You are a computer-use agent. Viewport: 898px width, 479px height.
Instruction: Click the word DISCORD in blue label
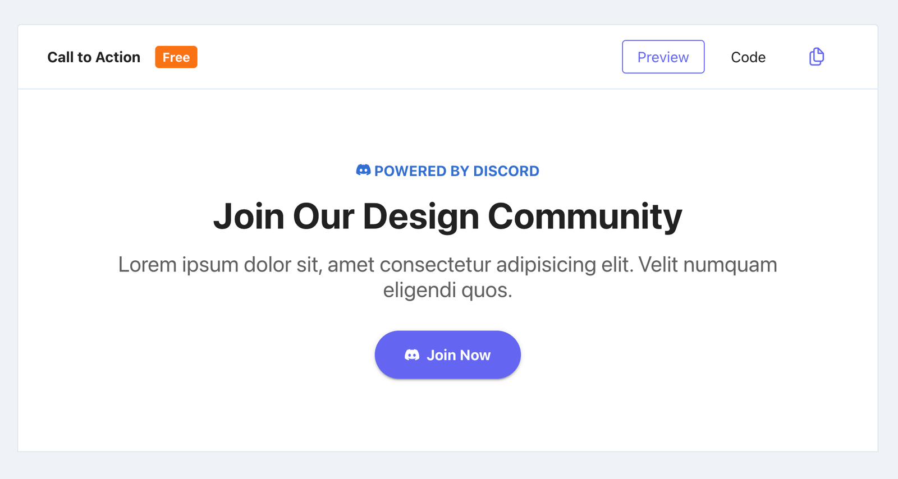[x=506, y=171]
